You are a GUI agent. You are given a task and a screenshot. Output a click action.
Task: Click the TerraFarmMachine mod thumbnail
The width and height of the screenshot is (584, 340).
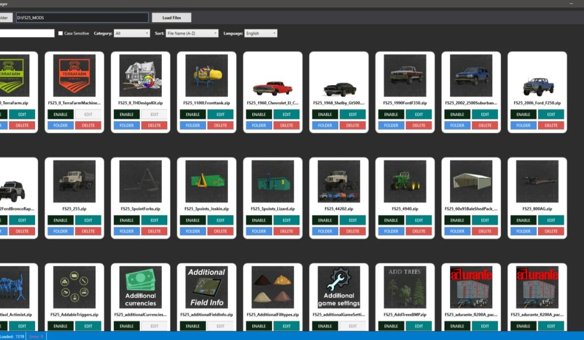tap(74, 76)
